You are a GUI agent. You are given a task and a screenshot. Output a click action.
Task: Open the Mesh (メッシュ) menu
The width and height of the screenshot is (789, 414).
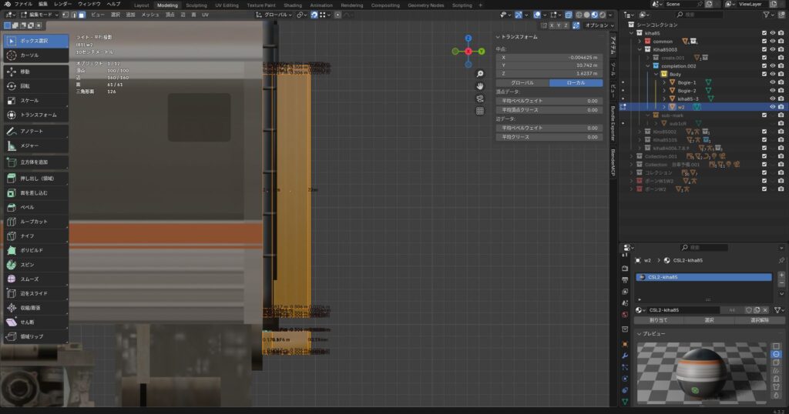[x=149, y=14]
